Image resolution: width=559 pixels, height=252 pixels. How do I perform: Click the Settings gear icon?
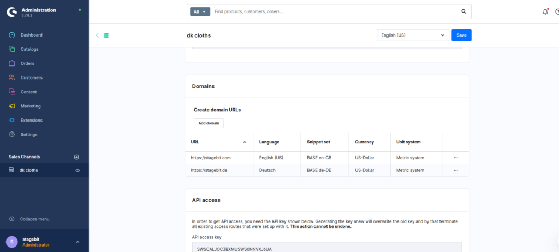tap(12, 135)
